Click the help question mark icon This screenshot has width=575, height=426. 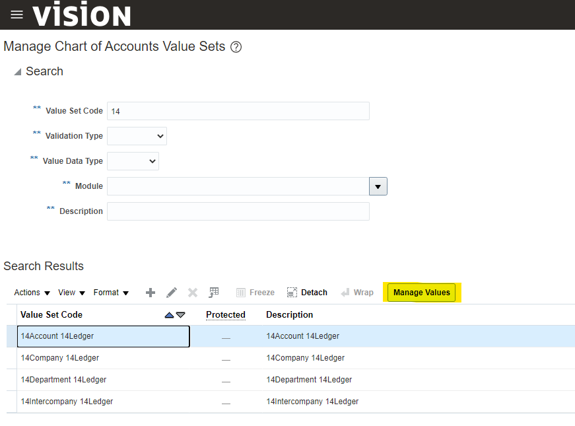coord(236,48)
